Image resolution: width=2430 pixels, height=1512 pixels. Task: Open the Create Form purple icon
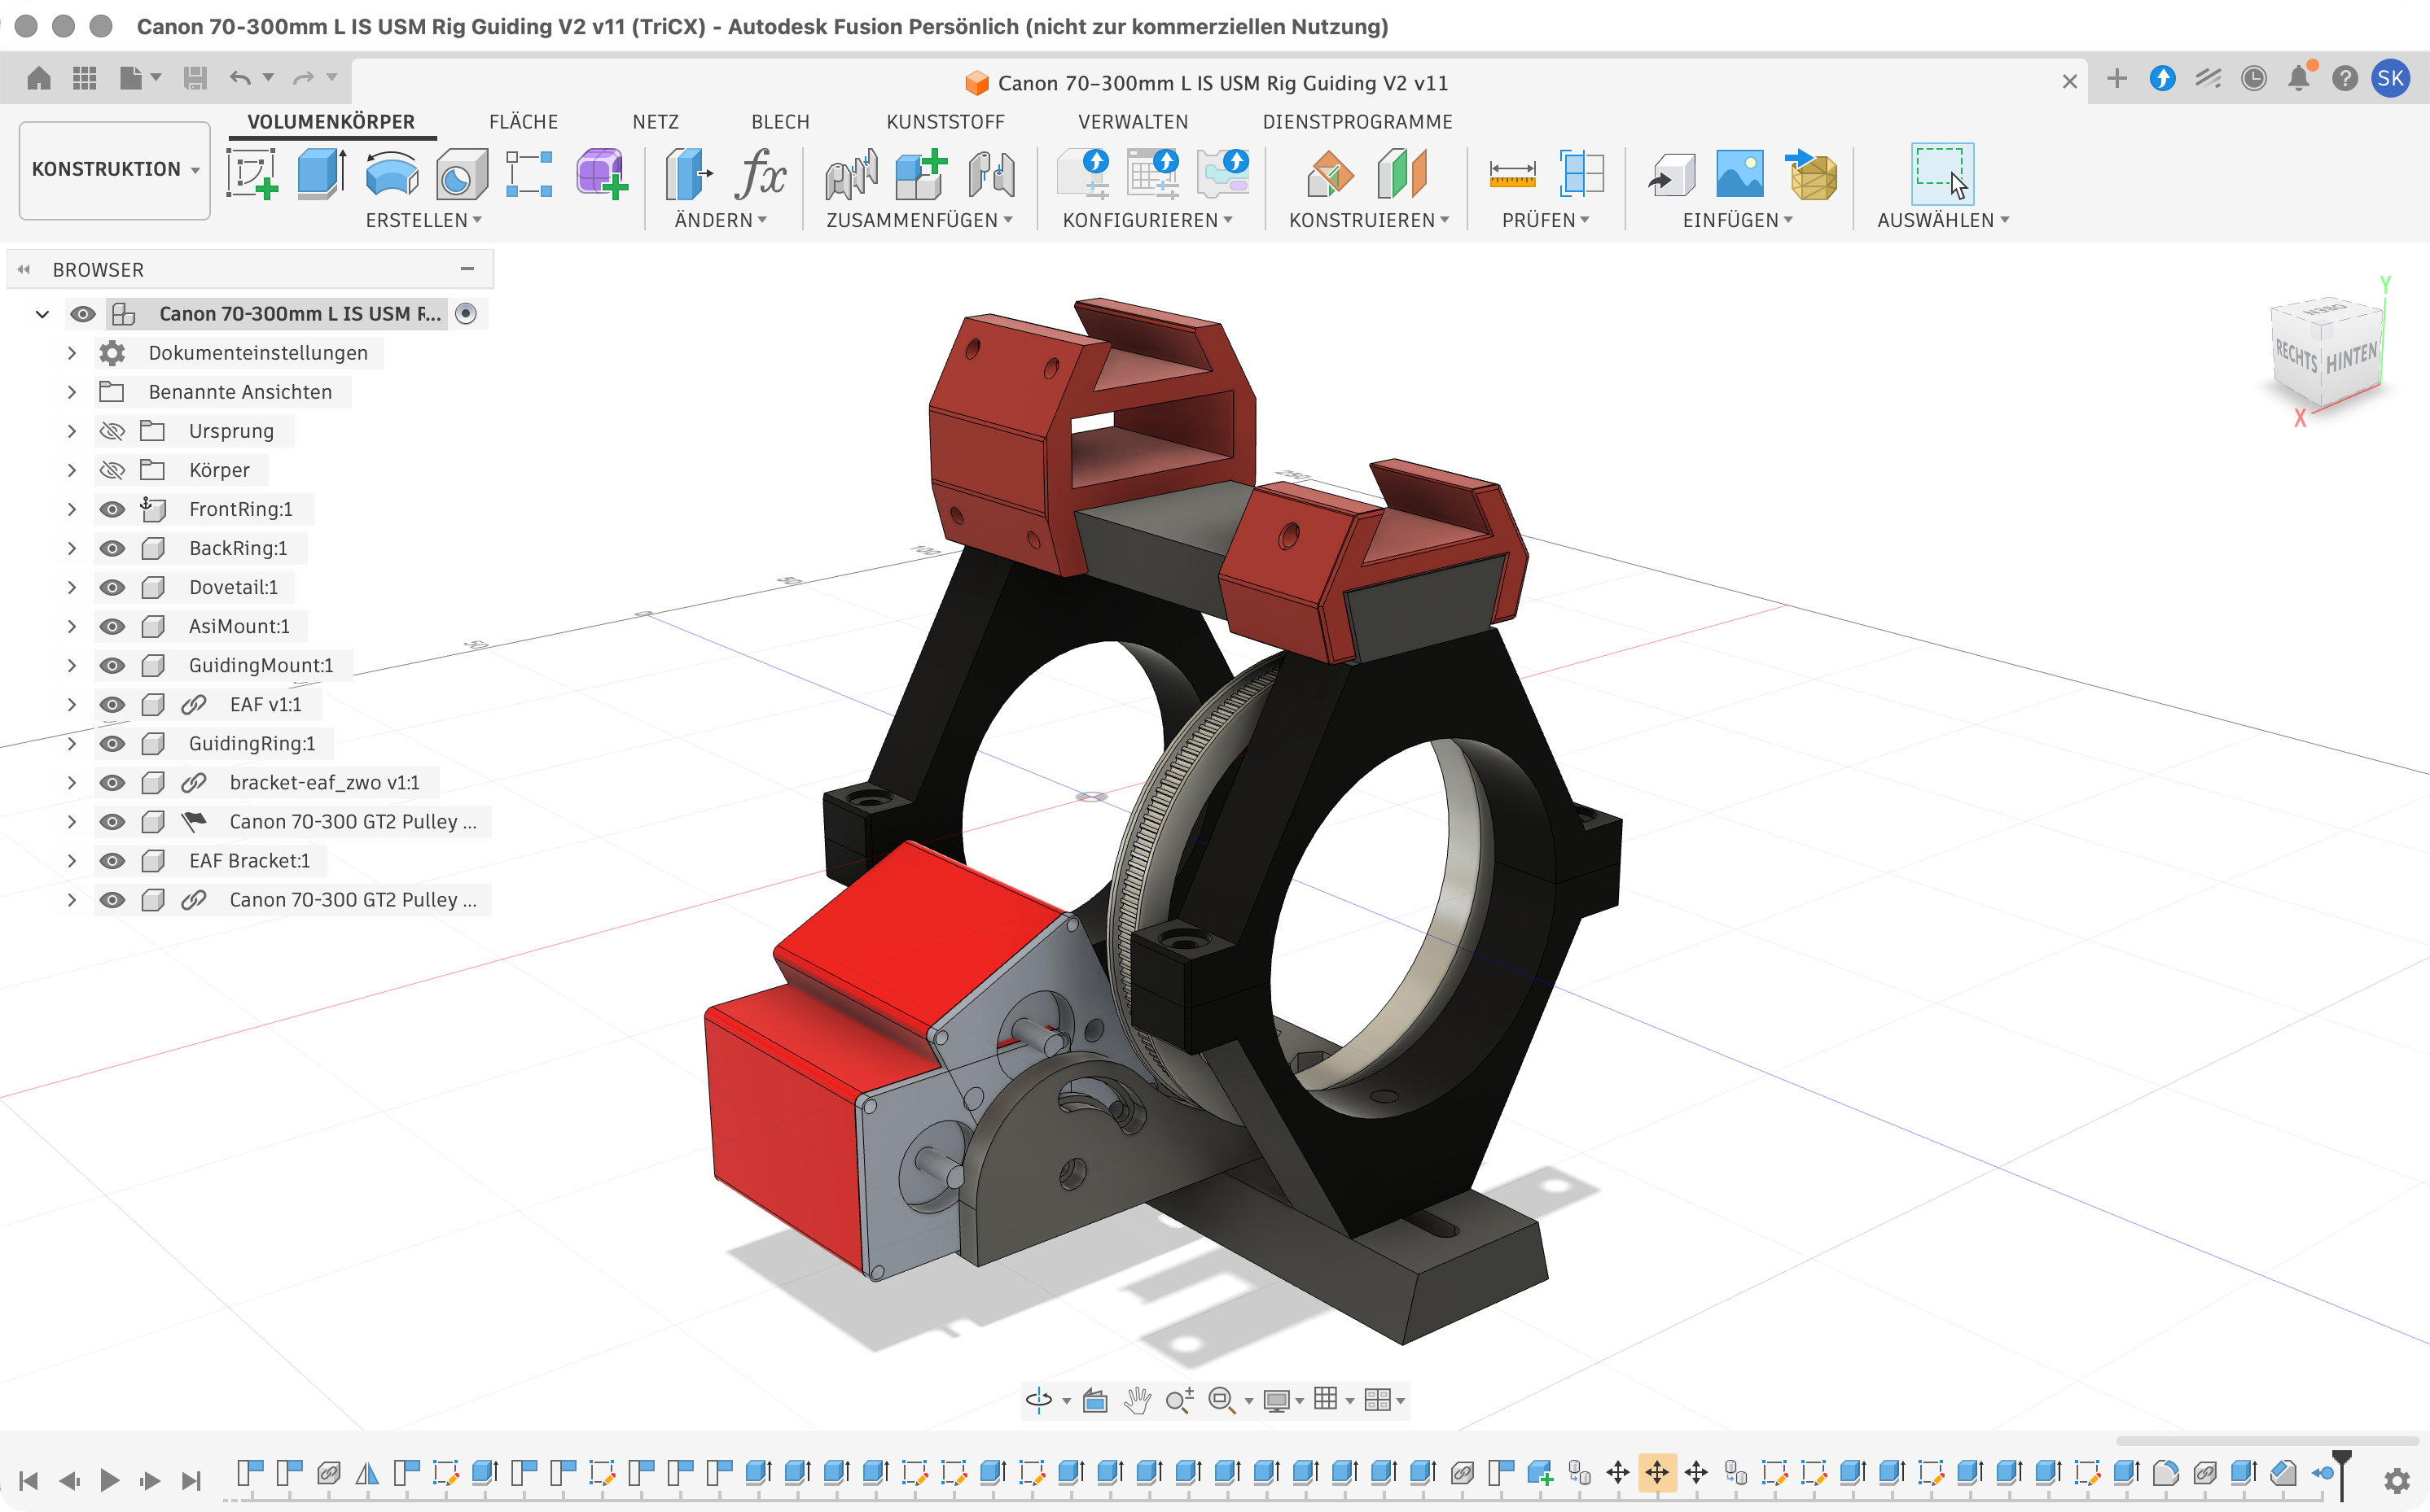coord(601,173)
